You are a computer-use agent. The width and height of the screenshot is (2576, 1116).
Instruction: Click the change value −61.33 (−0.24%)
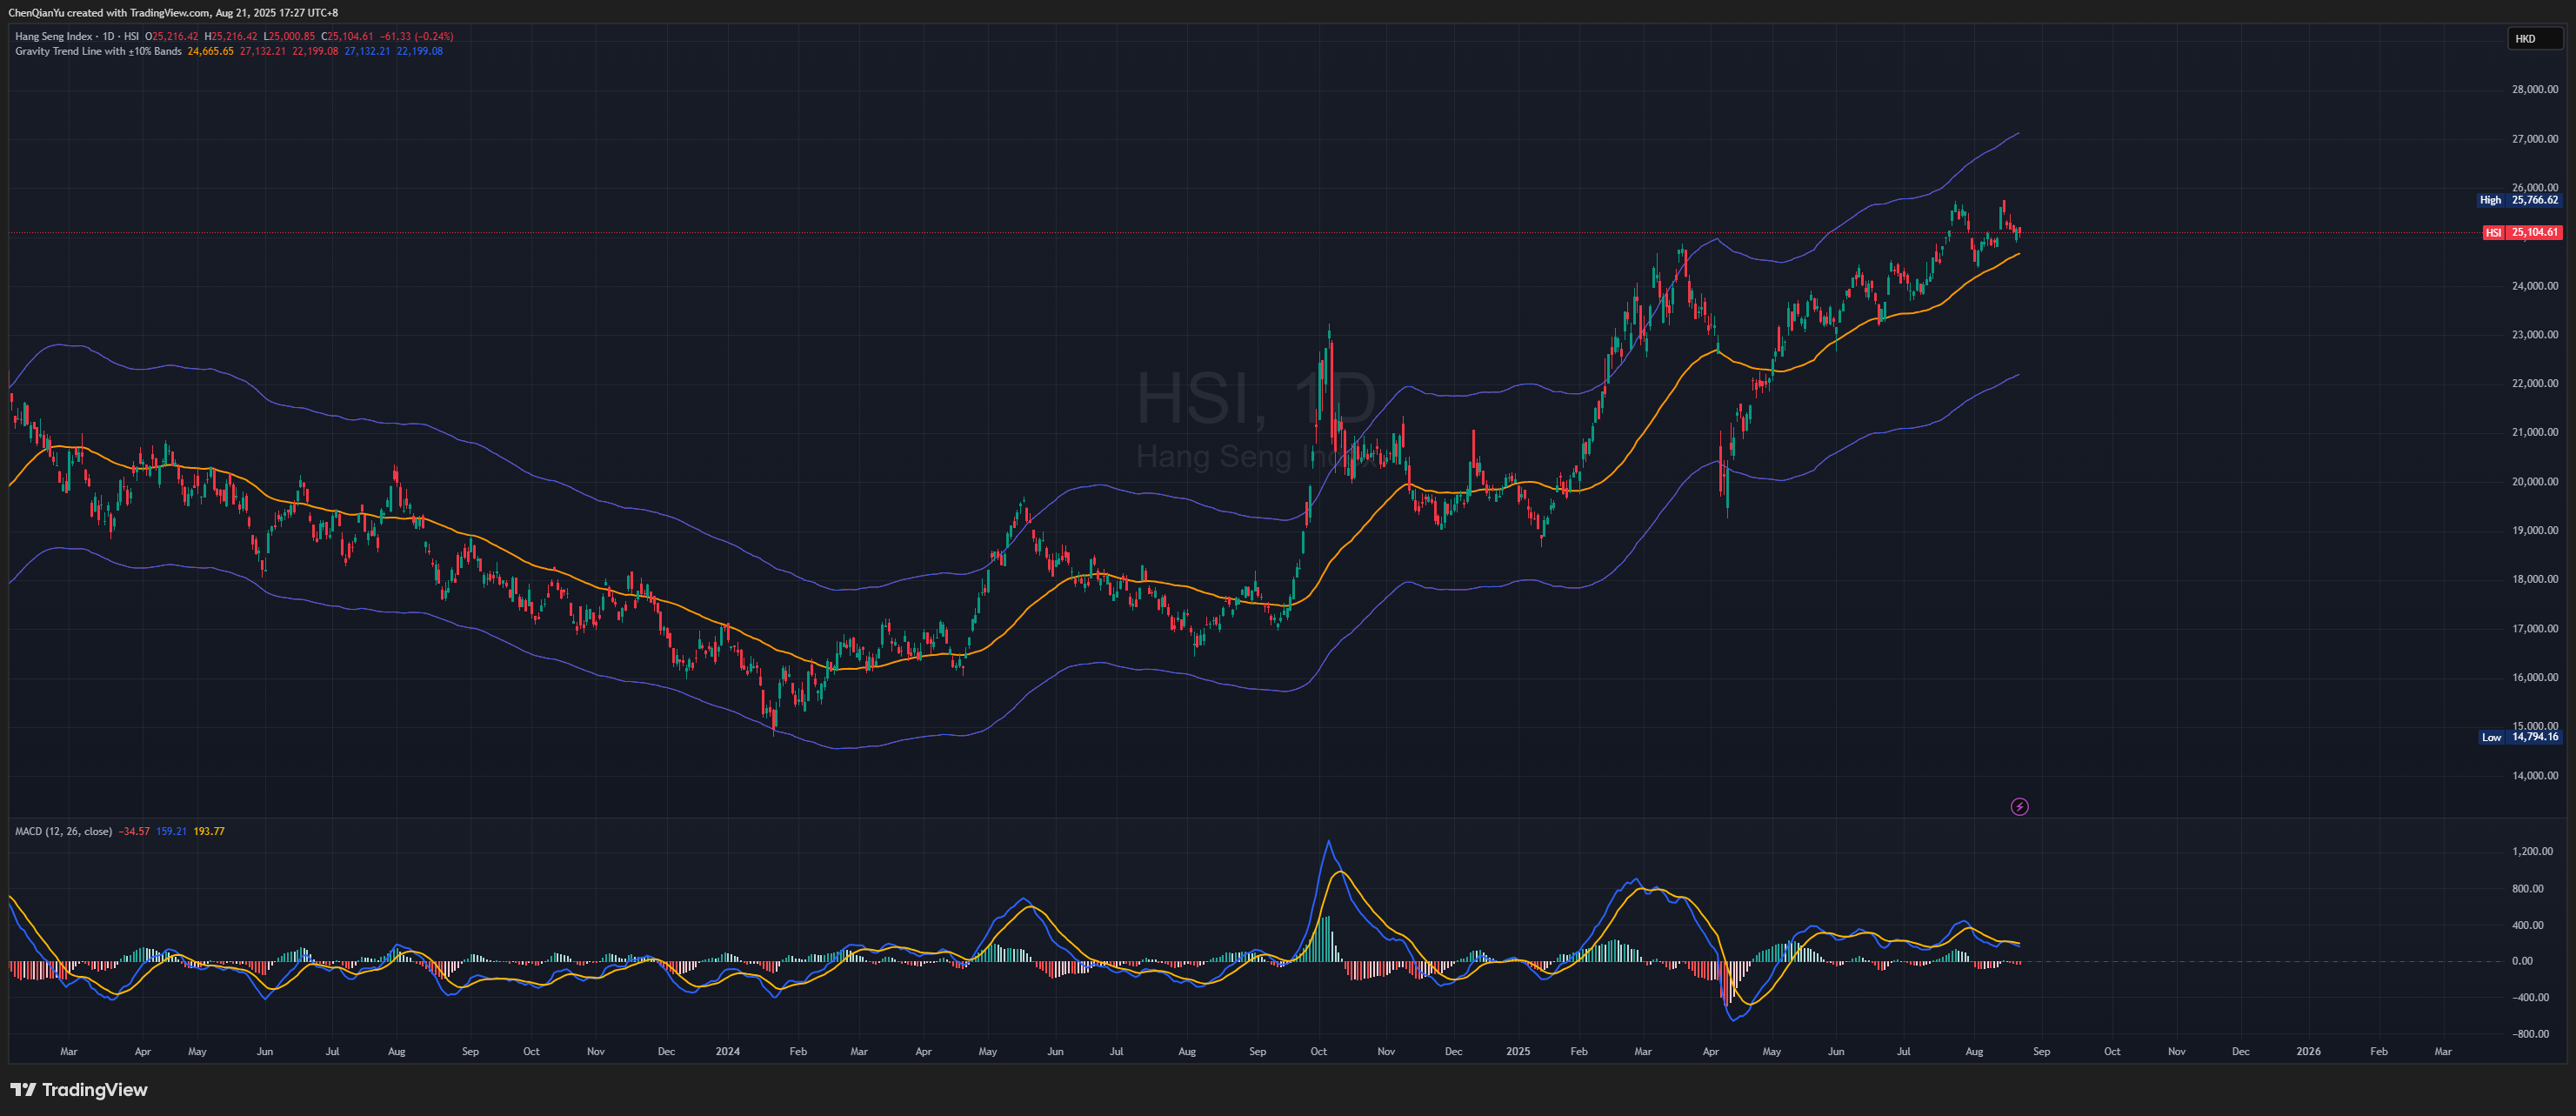click(417, 37)
